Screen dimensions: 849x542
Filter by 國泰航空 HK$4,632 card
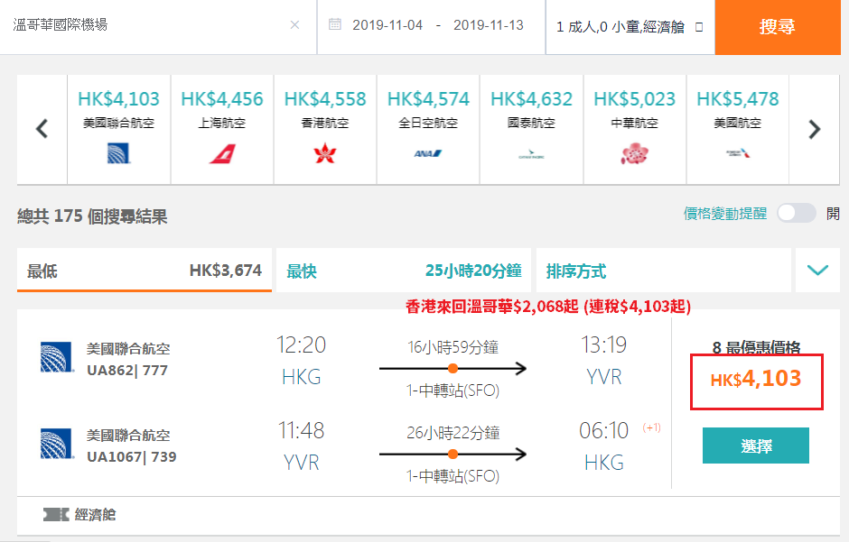pyautogui.click(x=531, y=129)
